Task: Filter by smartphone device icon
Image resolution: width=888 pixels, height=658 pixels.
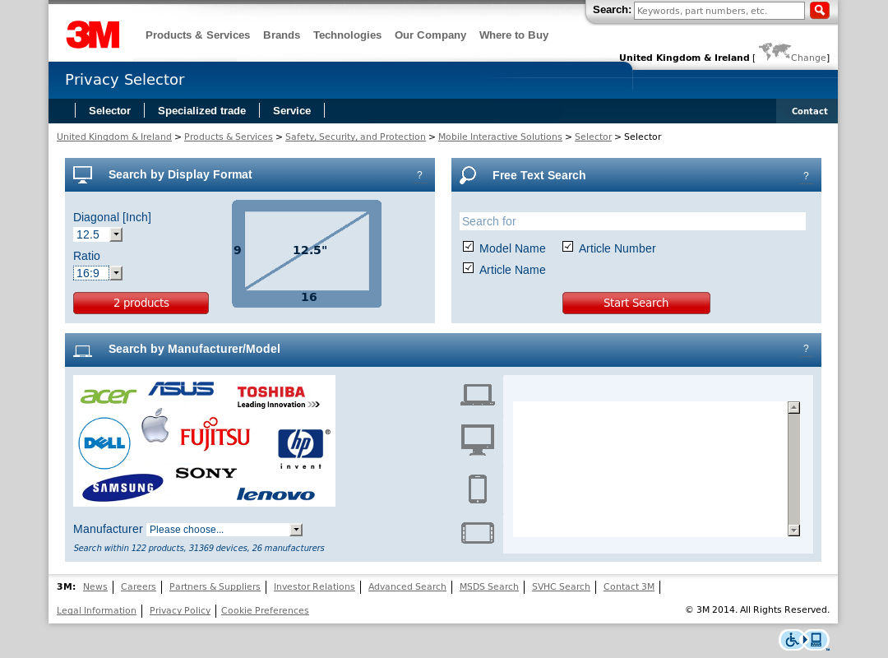Action: [478, 489]
